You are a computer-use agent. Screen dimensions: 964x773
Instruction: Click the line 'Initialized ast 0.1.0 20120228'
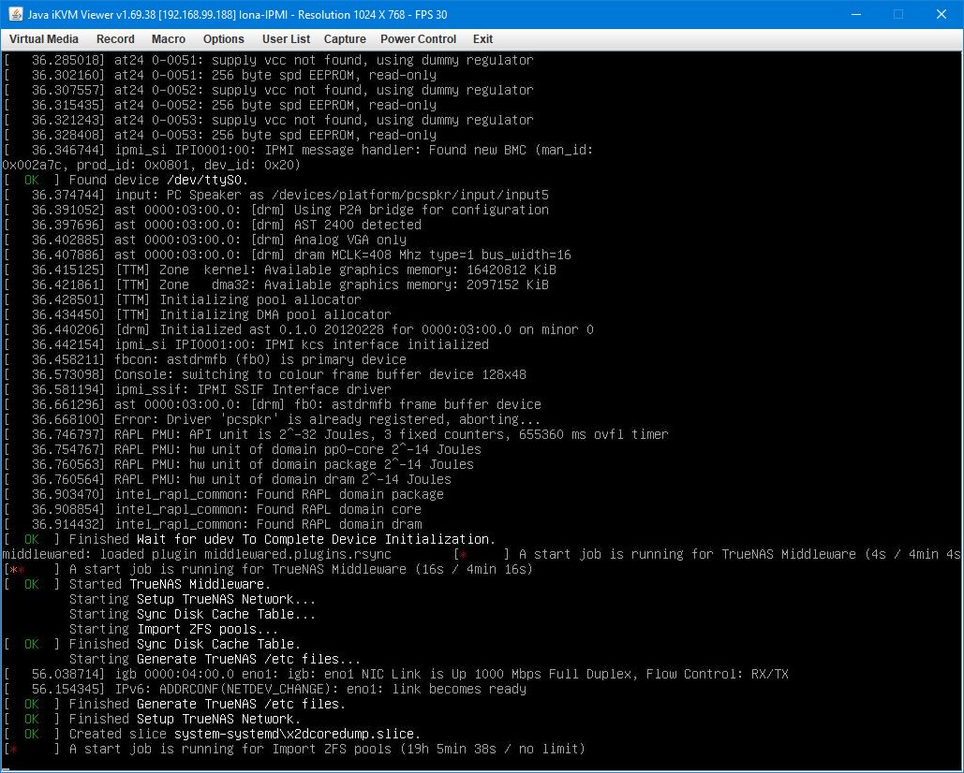[x=273, y=329]
